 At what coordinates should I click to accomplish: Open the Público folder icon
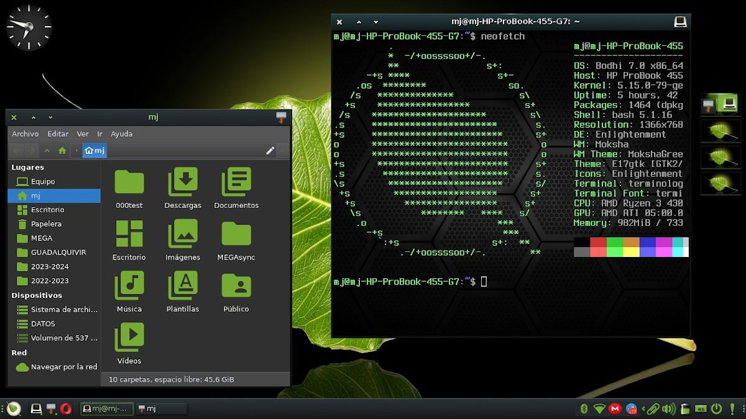[236, 286]
